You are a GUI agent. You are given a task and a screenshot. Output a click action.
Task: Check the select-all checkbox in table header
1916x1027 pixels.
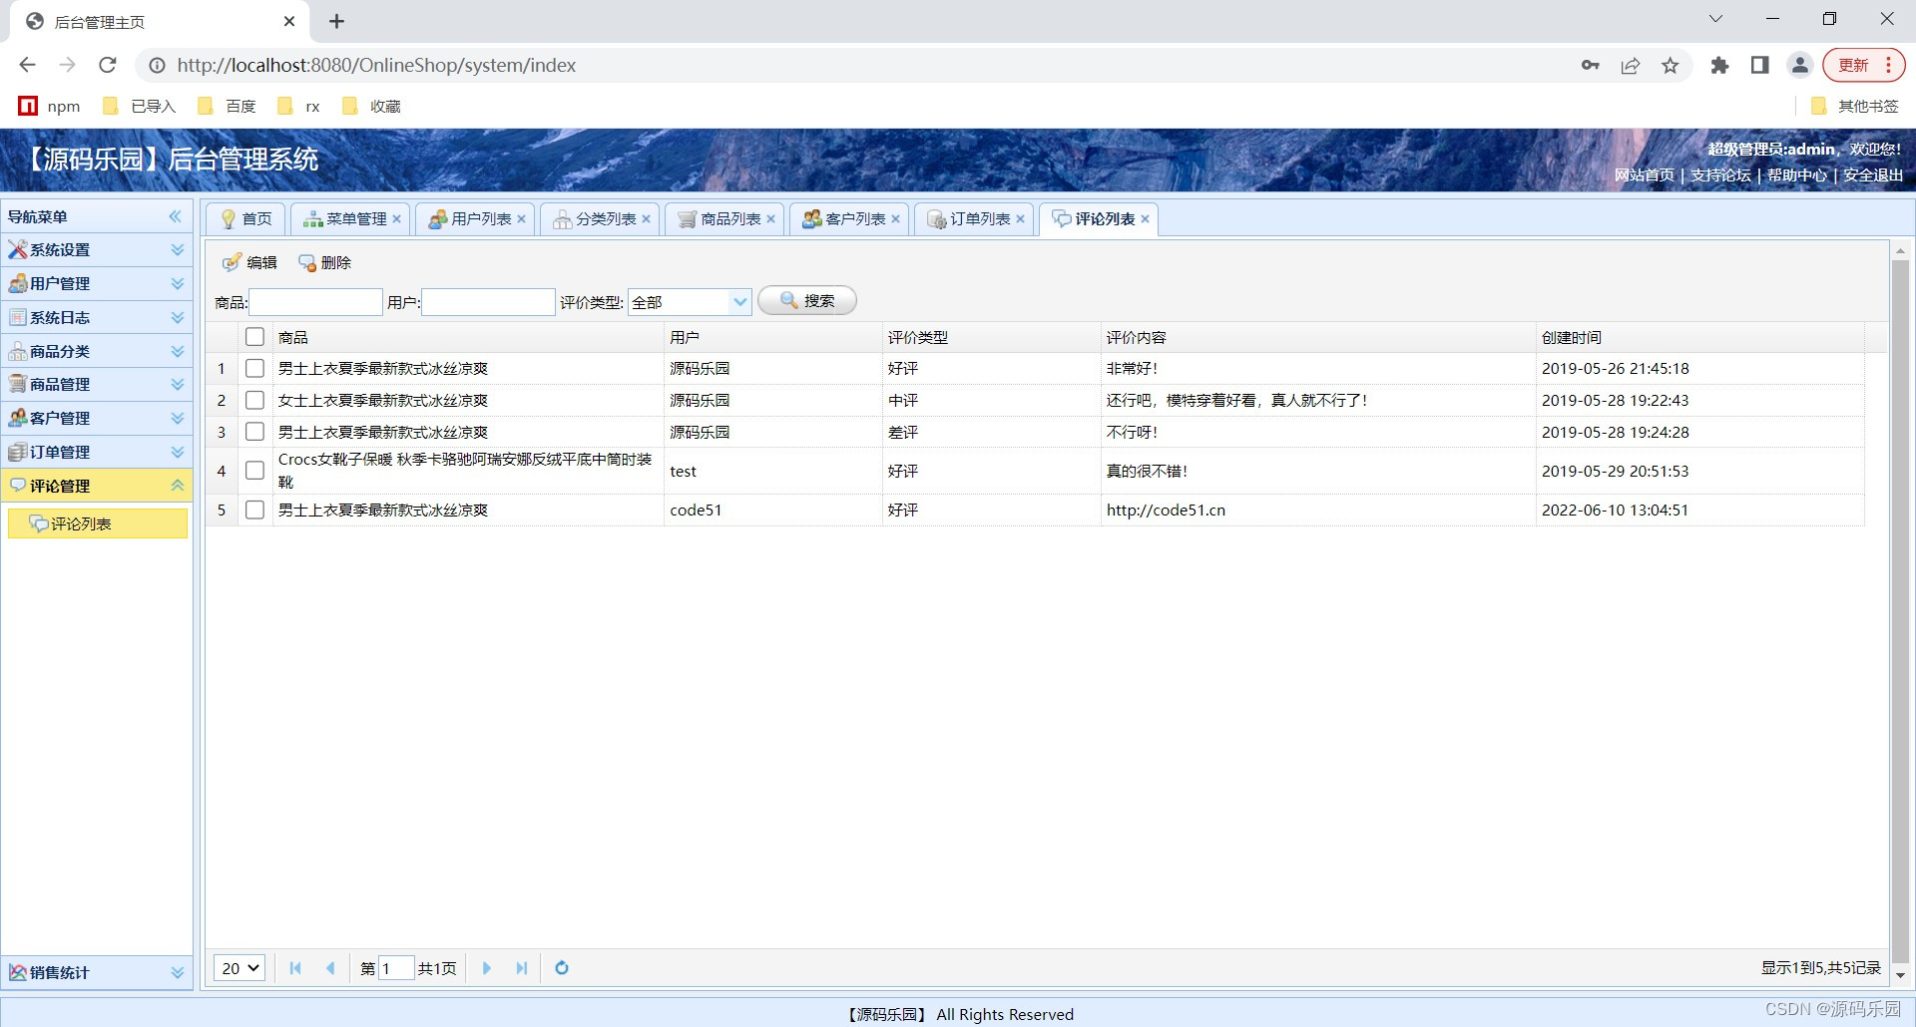pos(254,336)
